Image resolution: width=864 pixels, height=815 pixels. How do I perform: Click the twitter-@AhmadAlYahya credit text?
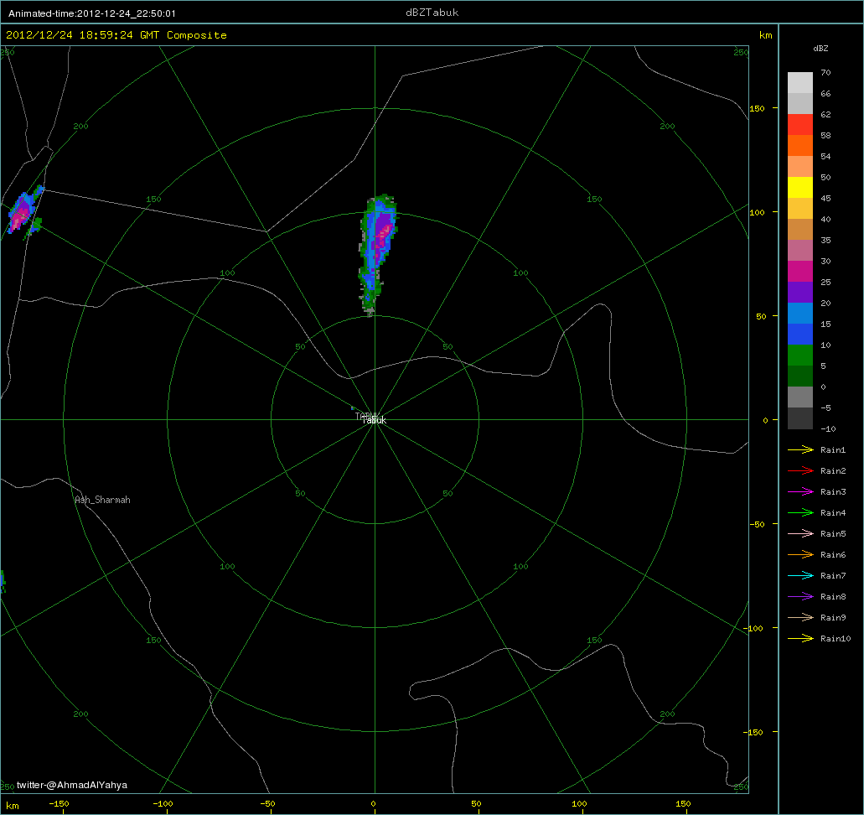pos(72,785)
